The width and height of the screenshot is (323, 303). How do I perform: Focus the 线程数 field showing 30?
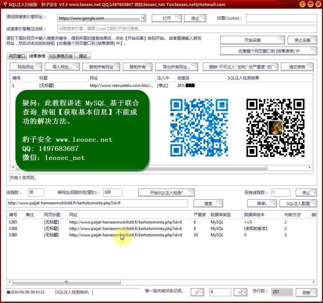click(36, 192)
